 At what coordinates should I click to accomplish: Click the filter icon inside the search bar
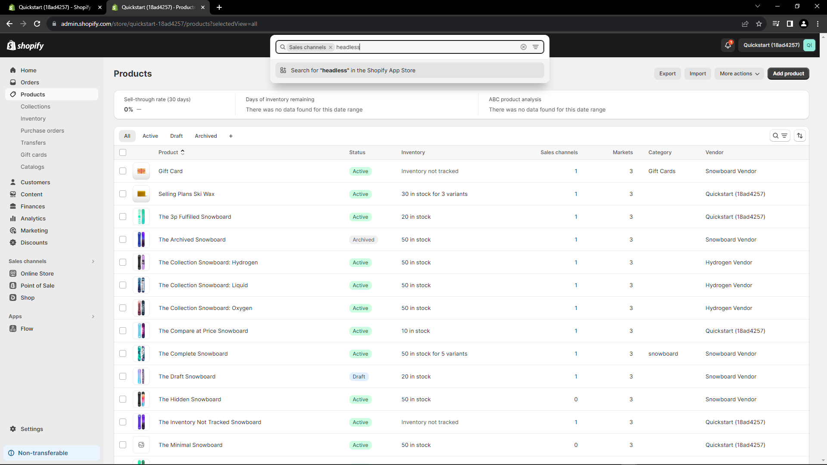(535, 47)
